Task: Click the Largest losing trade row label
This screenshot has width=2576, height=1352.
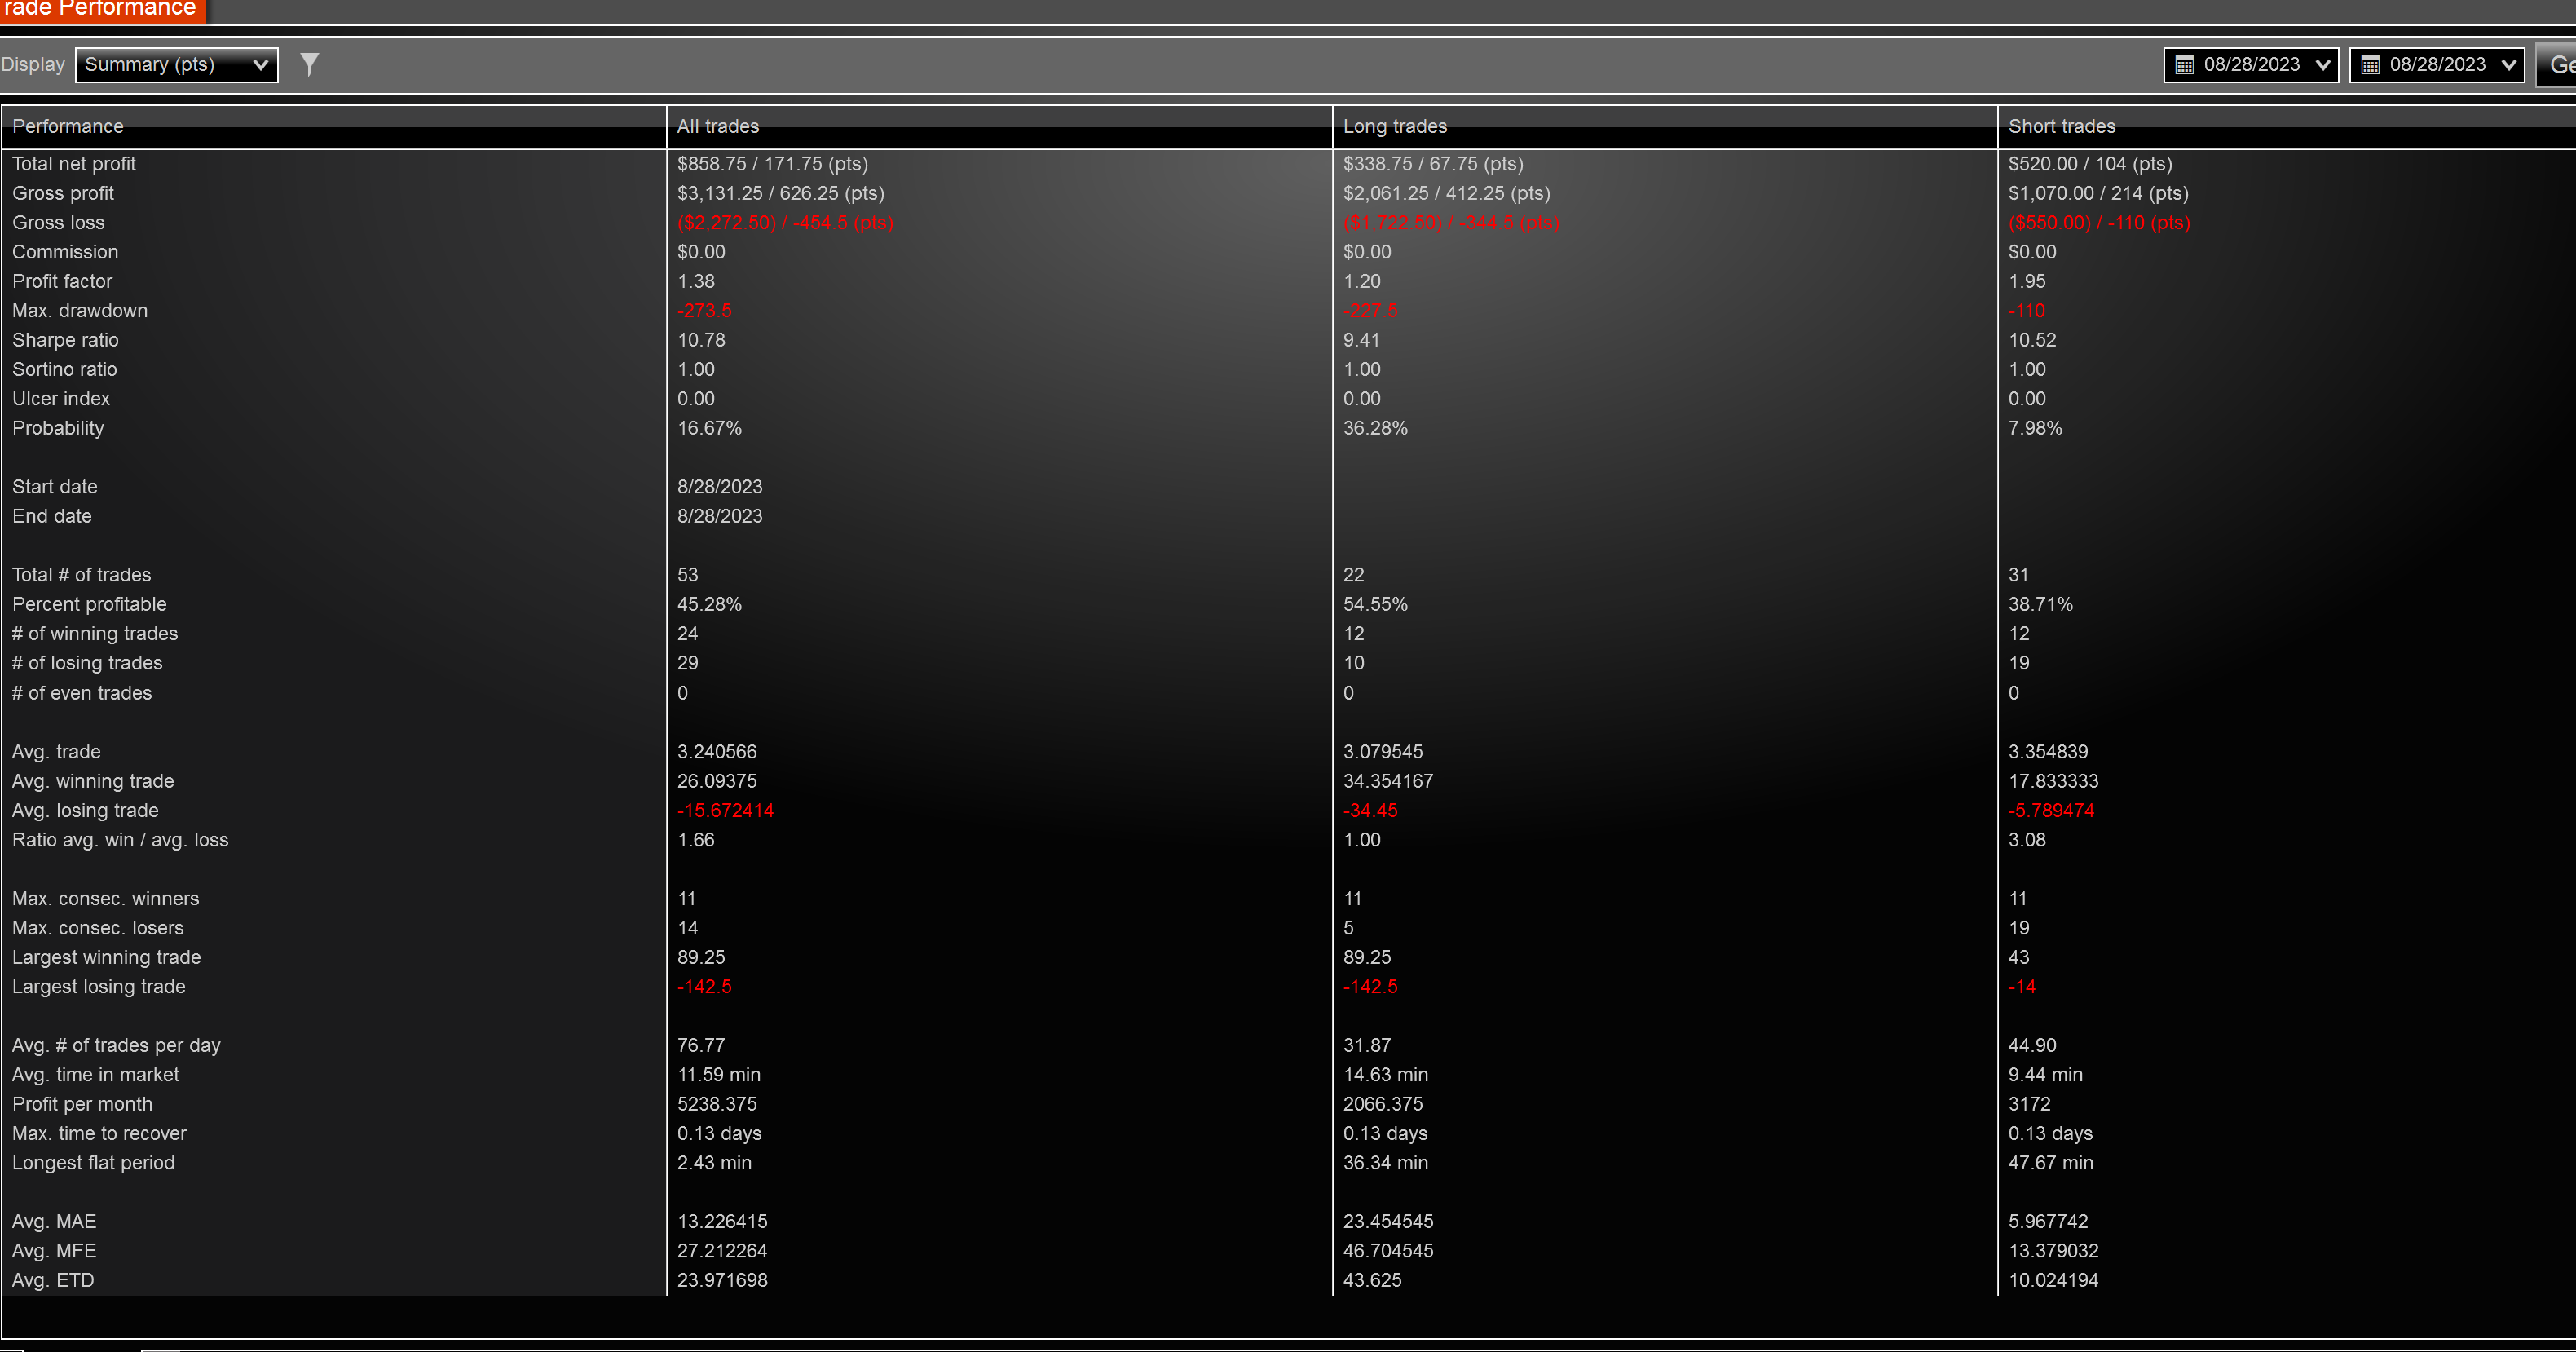Action: [99, 987]
